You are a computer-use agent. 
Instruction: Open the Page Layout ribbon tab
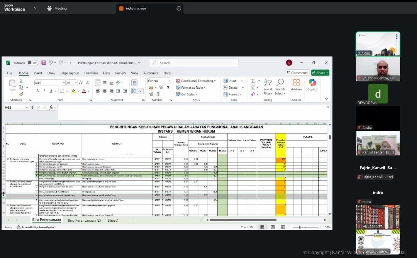[69, 73]
